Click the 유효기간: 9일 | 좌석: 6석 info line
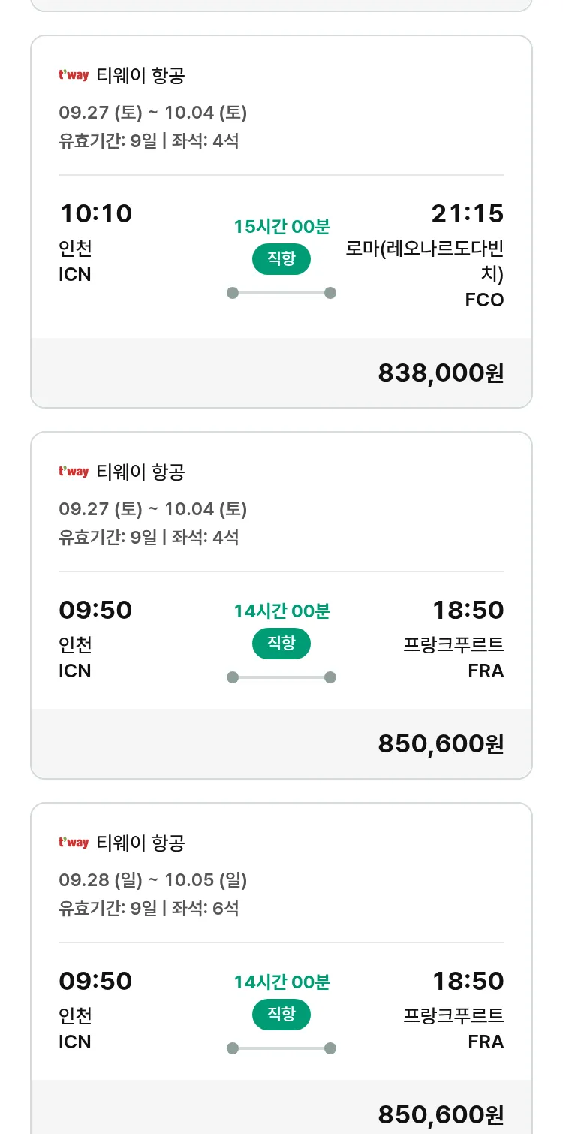The width and height of the screenshot is (563, 1134). coord(149,908)
